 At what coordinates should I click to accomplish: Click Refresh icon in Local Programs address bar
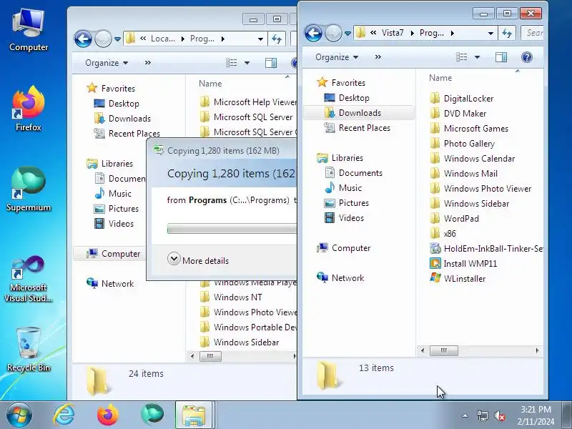click(277, 39)
